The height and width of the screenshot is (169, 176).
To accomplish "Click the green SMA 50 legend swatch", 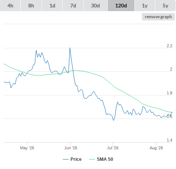I will click(x=92, y=159).
